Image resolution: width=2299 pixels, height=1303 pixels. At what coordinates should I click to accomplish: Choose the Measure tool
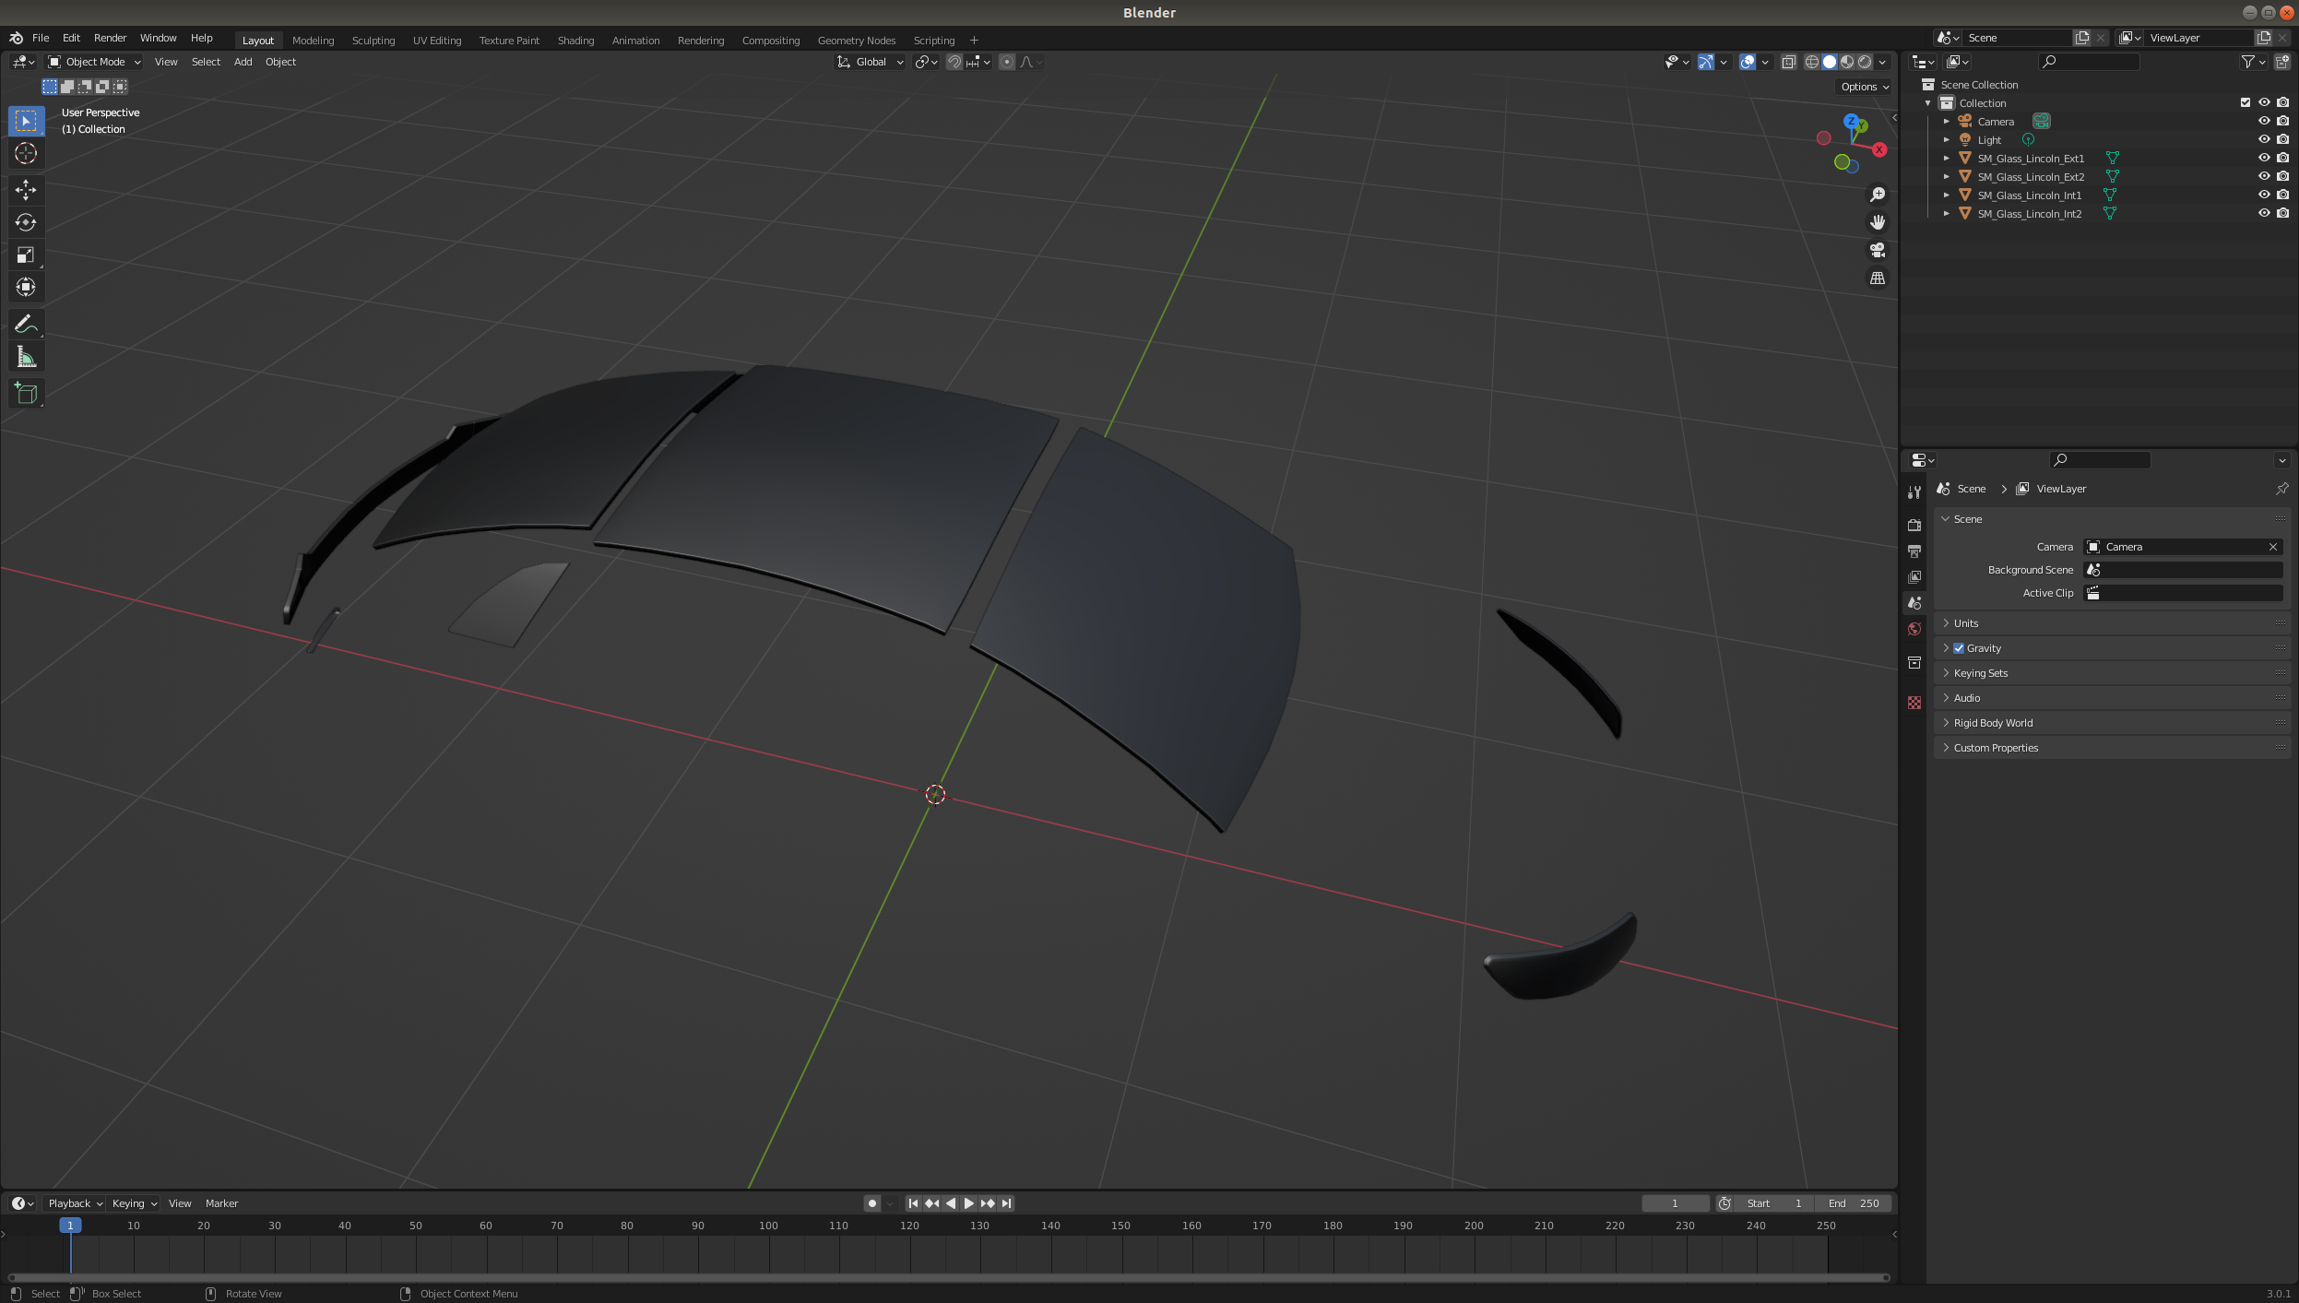26,356
